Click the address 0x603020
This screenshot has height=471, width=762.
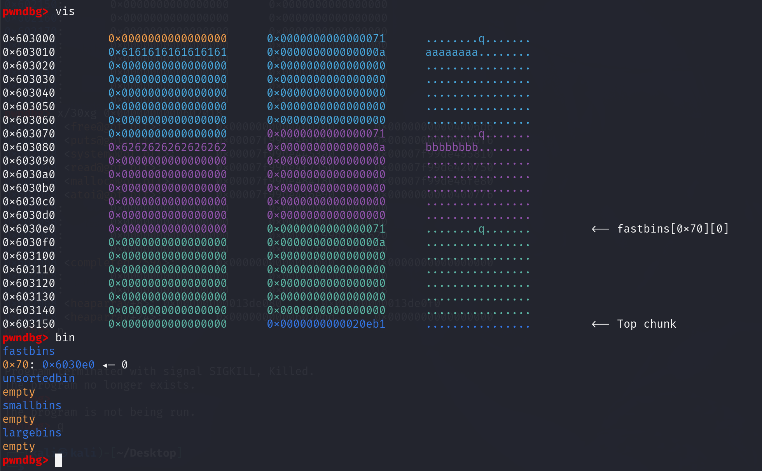tap(29, 66)
